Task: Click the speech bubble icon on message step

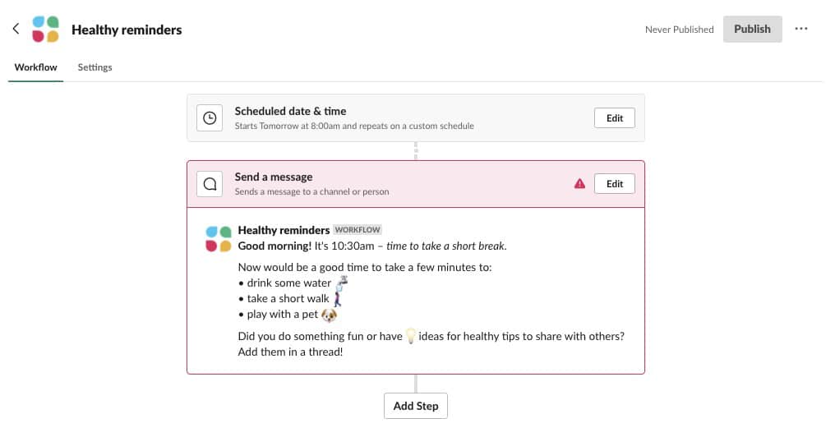Action: [210, 184]
